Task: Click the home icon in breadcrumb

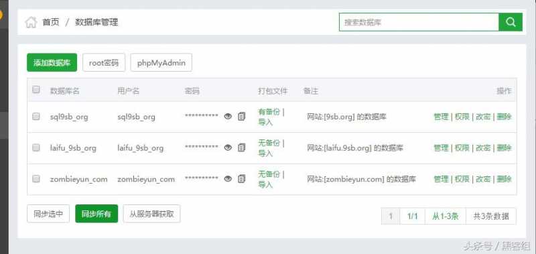Action: click(31, 23)
